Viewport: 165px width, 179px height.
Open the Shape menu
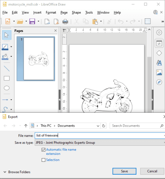[x=76, y=12]
